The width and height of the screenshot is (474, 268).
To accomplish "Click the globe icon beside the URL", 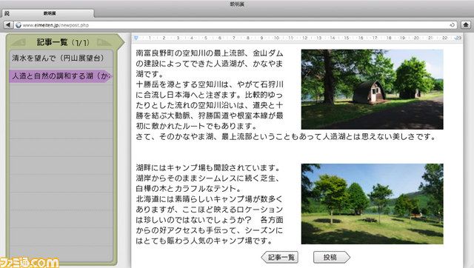I will pyautogui.click(x=19, y=25).
